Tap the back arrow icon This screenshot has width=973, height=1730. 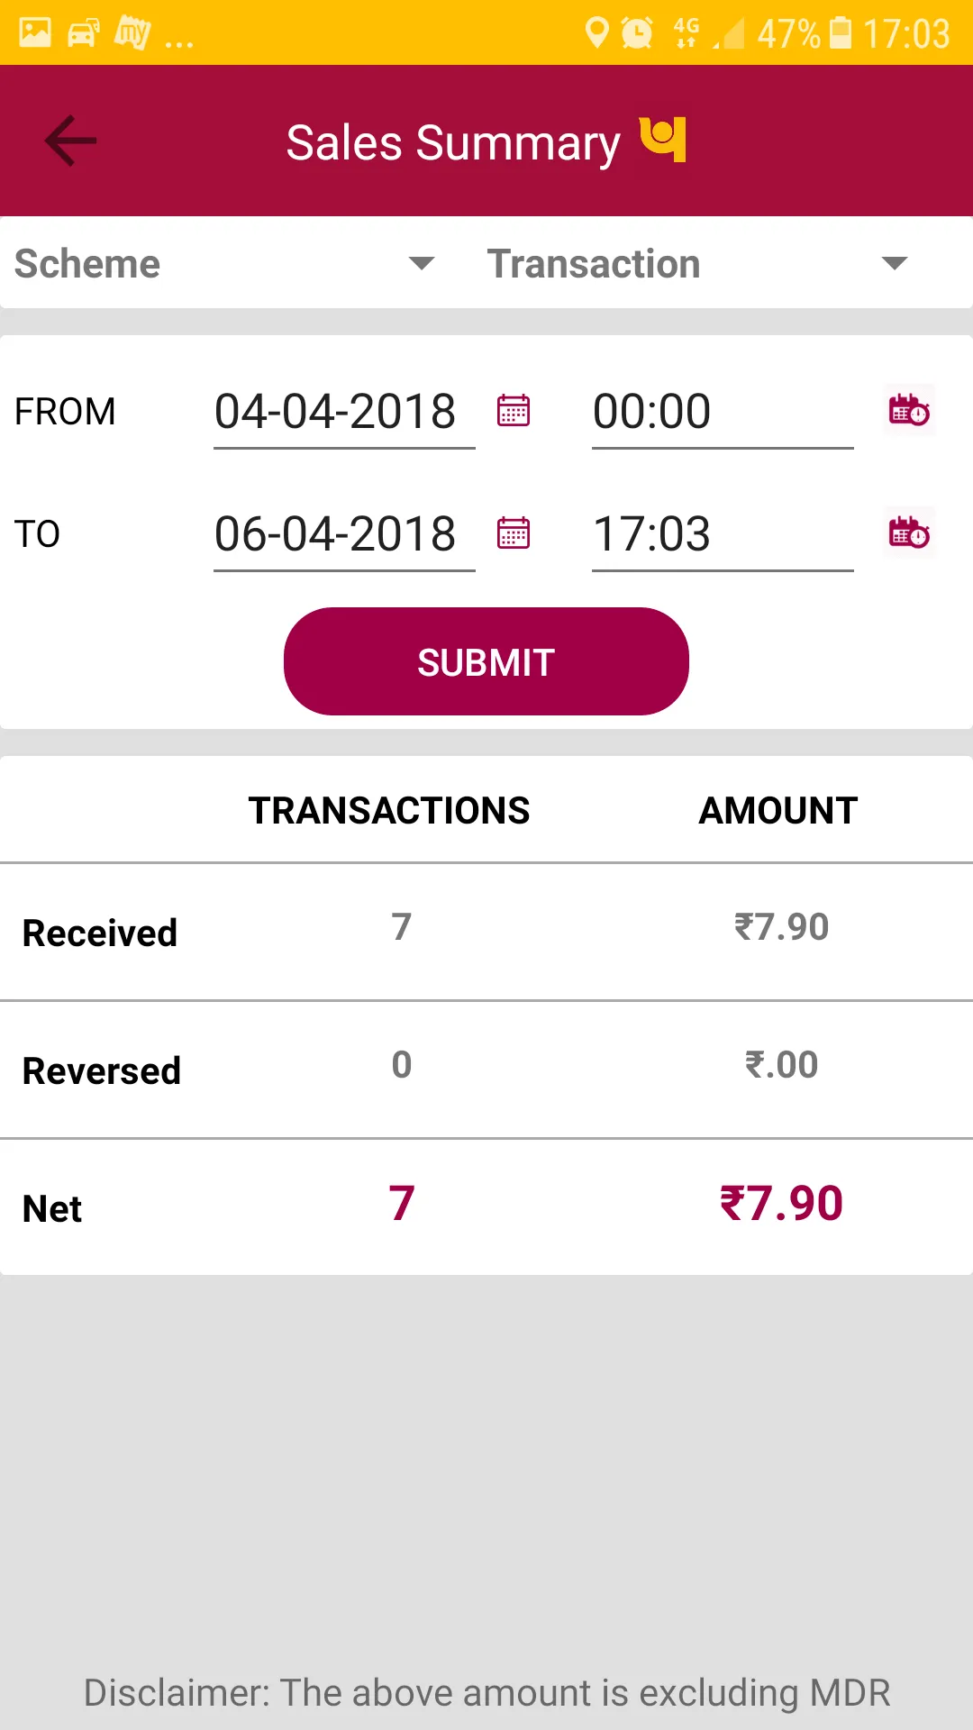tap(71, 141)
